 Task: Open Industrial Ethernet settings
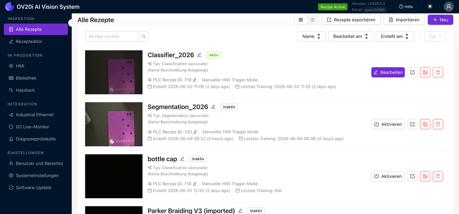coord(36,115)
